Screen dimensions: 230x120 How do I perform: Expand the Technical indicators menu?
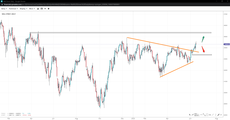click(13, 9)
